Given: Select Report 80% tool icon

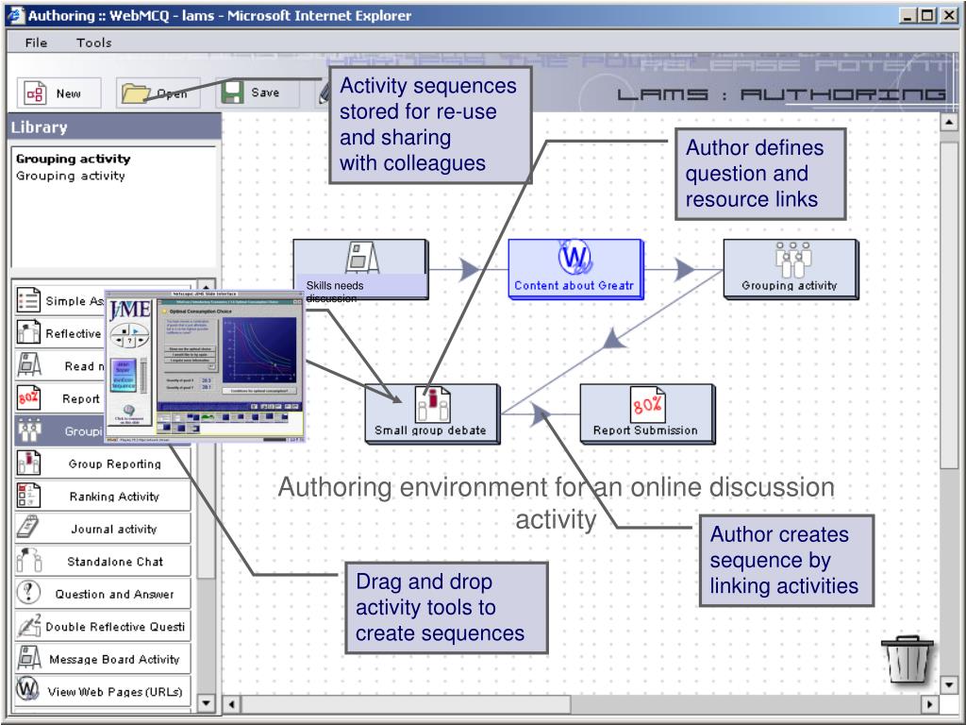Looking at the screenshot, I should coord(28,397).
